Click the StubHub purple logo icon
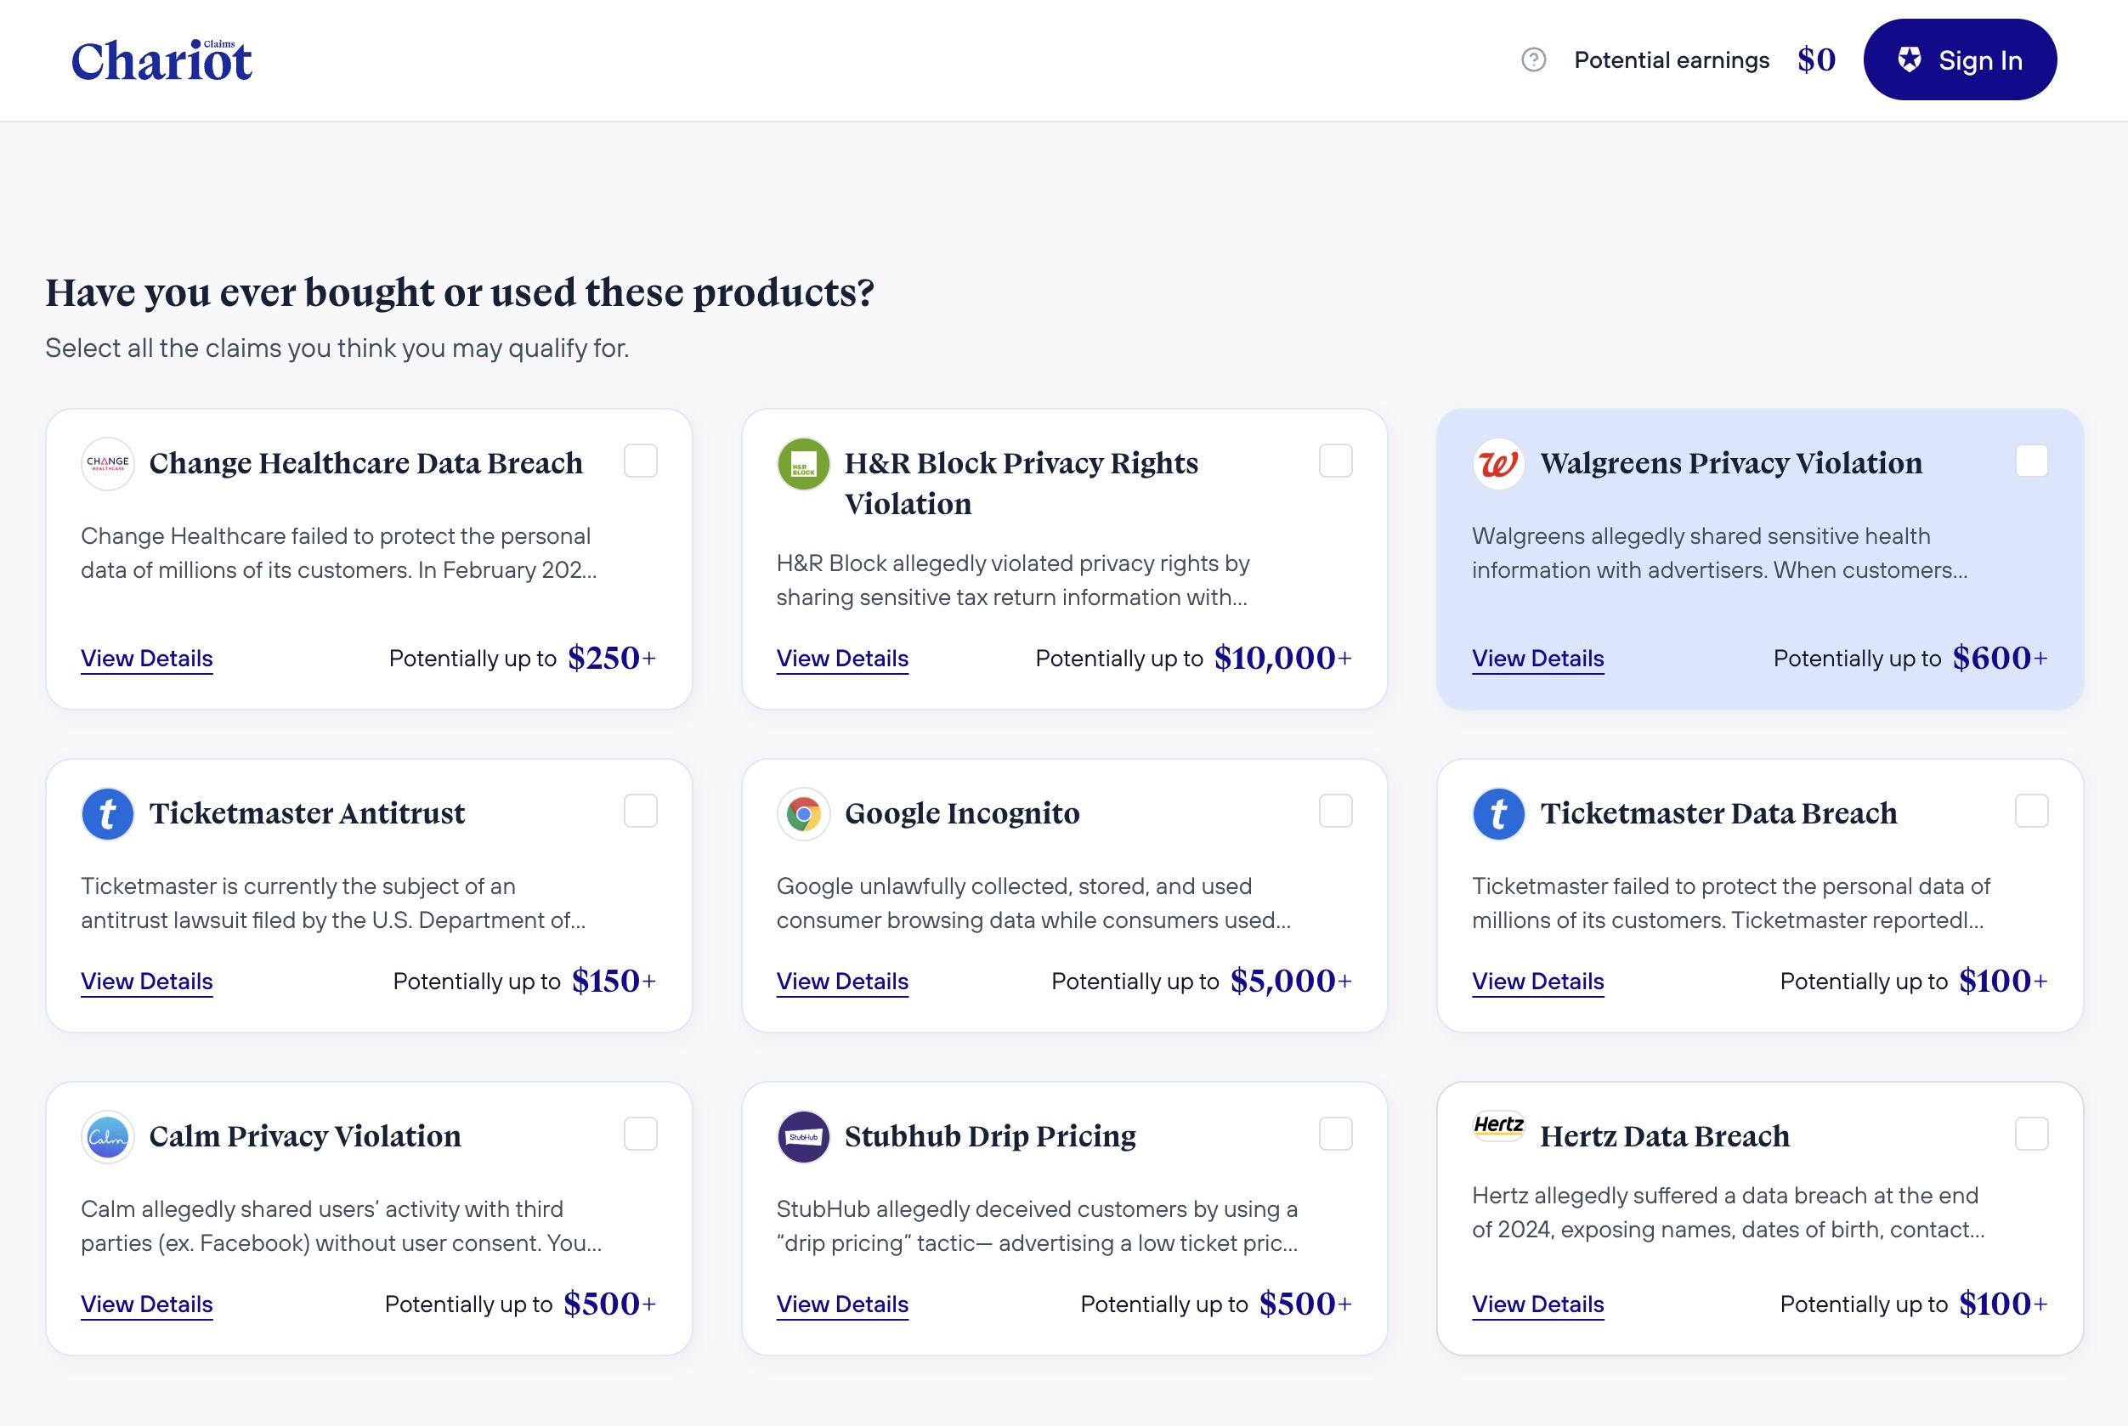Viewport: 2128px width, 1426px height. pos(803,1137)
